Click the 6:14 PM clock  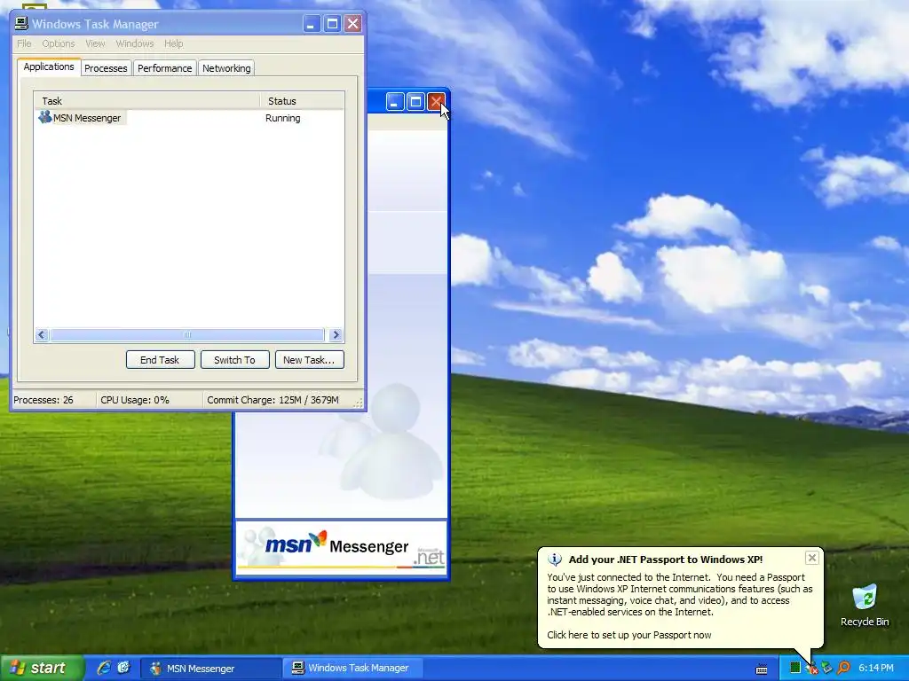(x=876, y=668)
